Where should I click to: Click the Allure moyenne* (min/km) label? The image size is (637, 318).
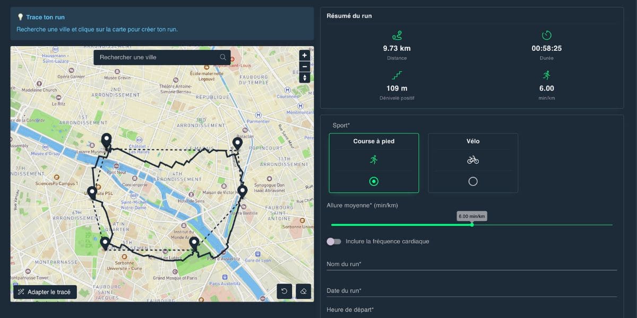point(362,205)
